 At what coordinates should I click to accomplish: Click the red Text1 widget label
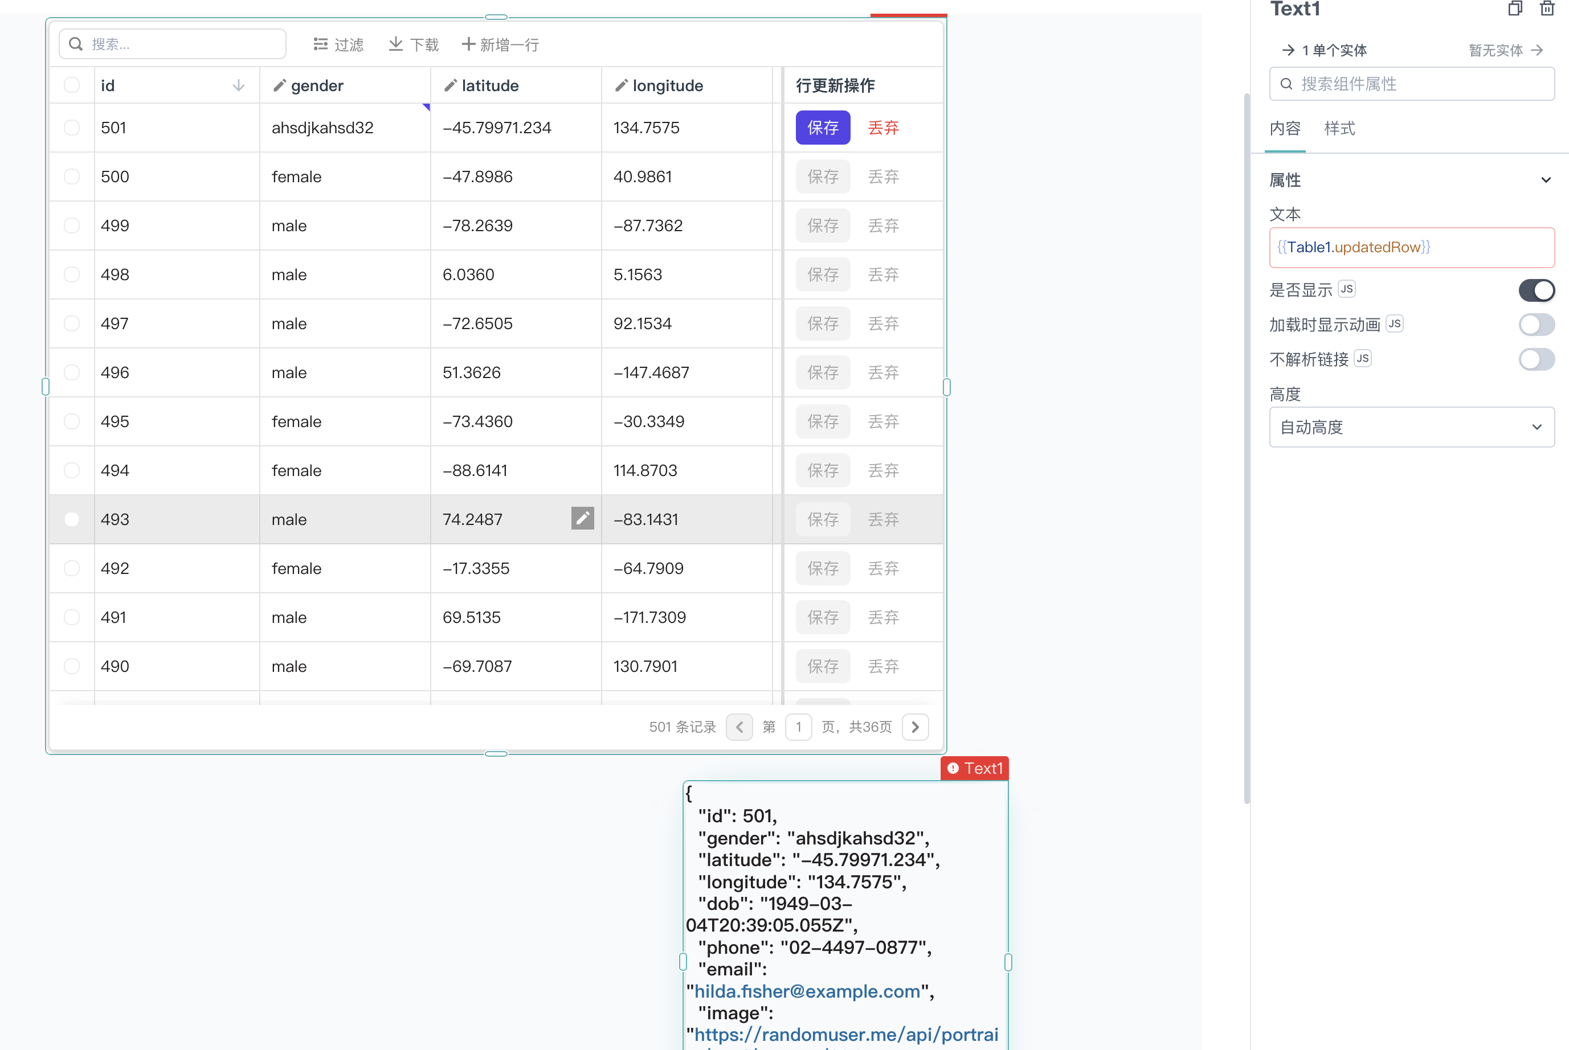[975, 768]
